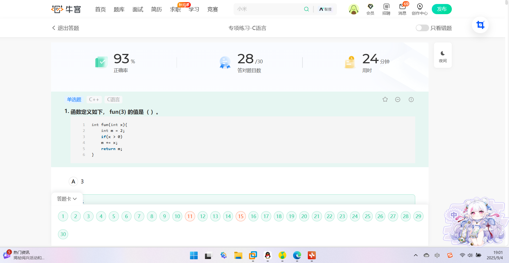Viewport: 509px width, 263px height.
Task: Select answer option A
Action: click(73, 181)
